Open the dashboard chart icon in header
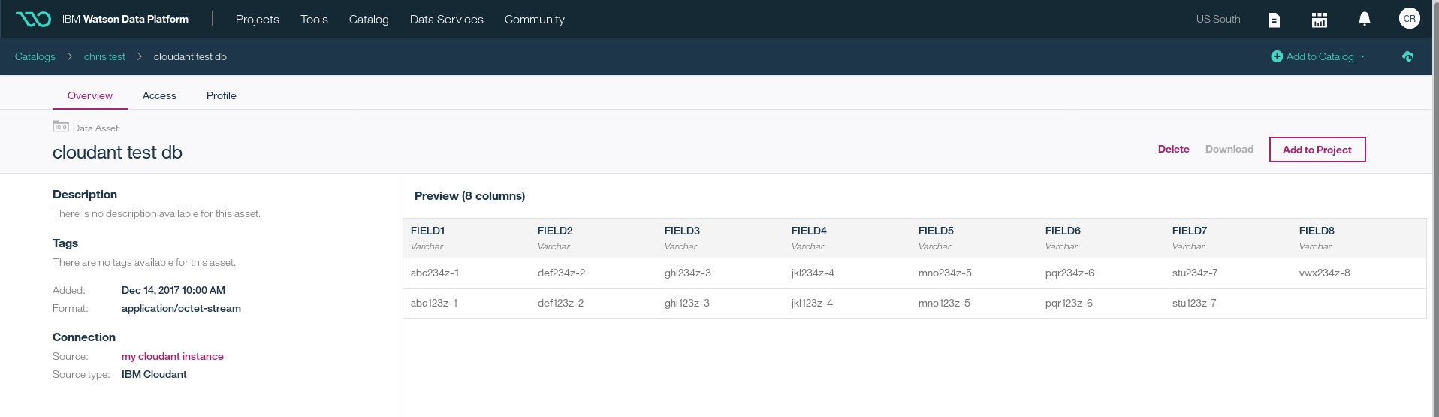Image resolution: width=1439 pixels, height=417 pixels. point(1319,20)
